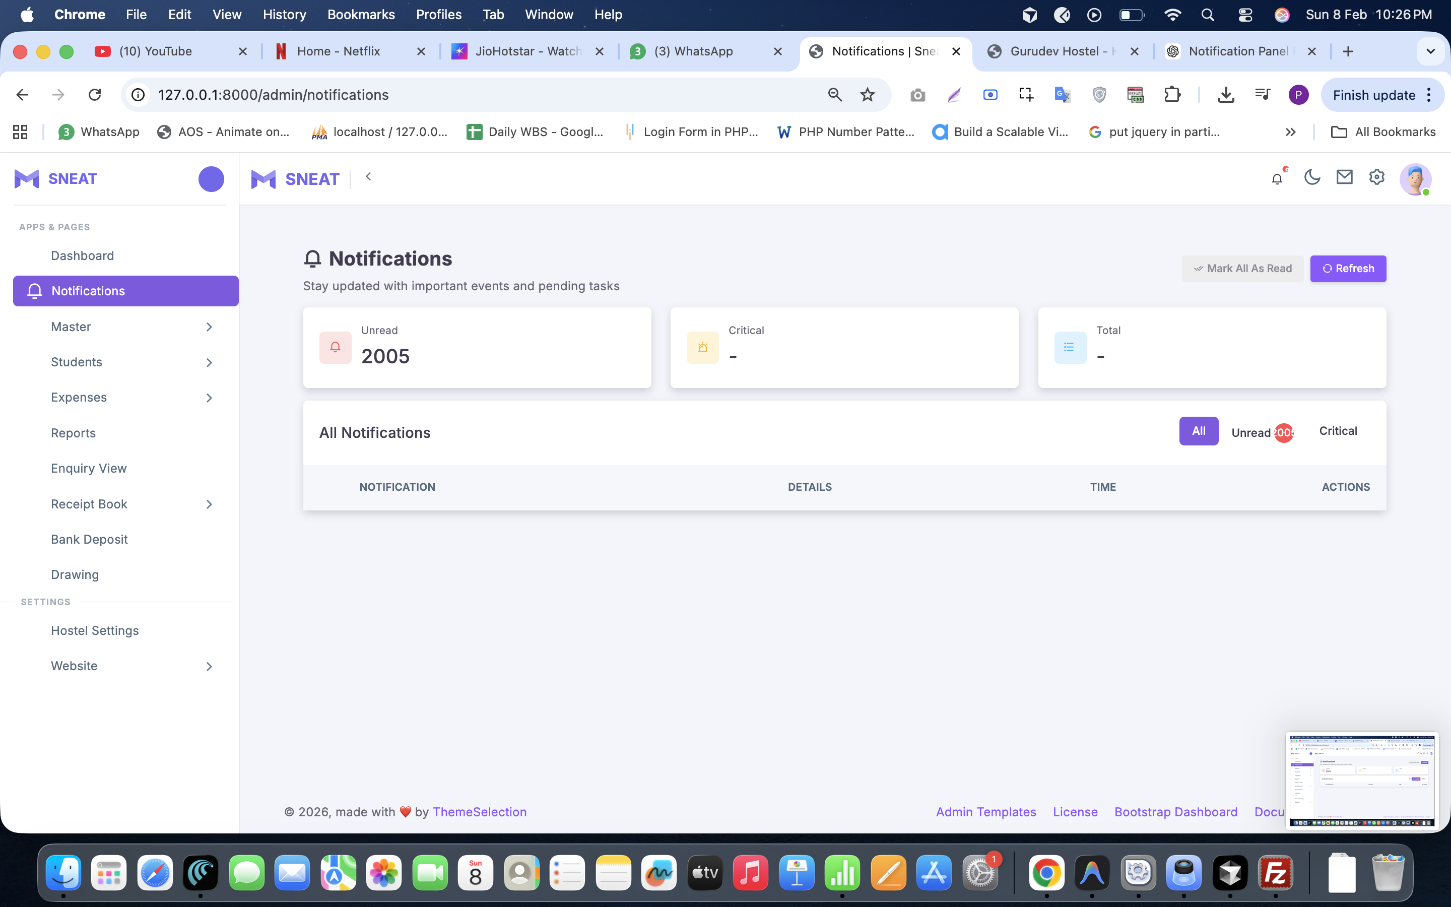Screen dimensions: 1451x907
Task: Click the Critical filter in All Notifications
Action: click(x=1338, y=431)
